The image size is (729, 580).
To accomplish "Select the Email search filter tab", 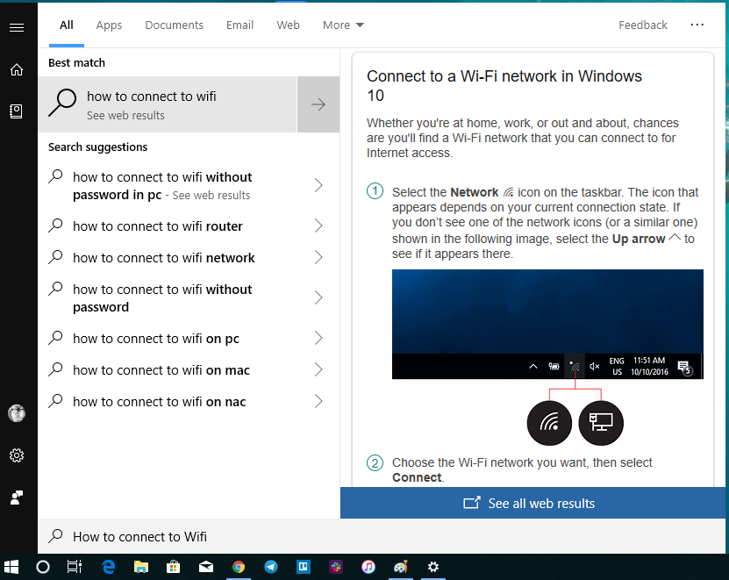I will (x=239, y=25).
